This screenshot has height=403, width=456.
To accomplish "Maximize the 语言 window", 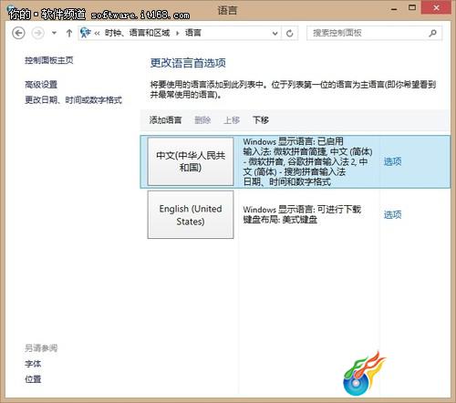I will tap(412, 8).
